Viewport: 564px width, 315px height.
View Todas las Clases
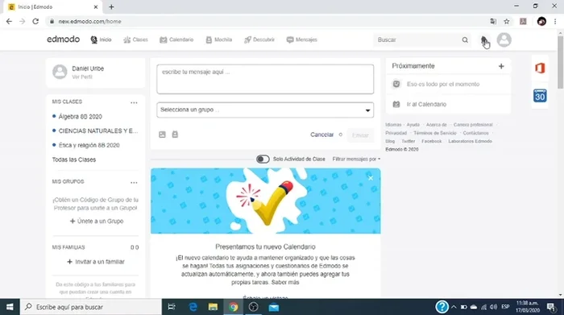tap(74, 160)
